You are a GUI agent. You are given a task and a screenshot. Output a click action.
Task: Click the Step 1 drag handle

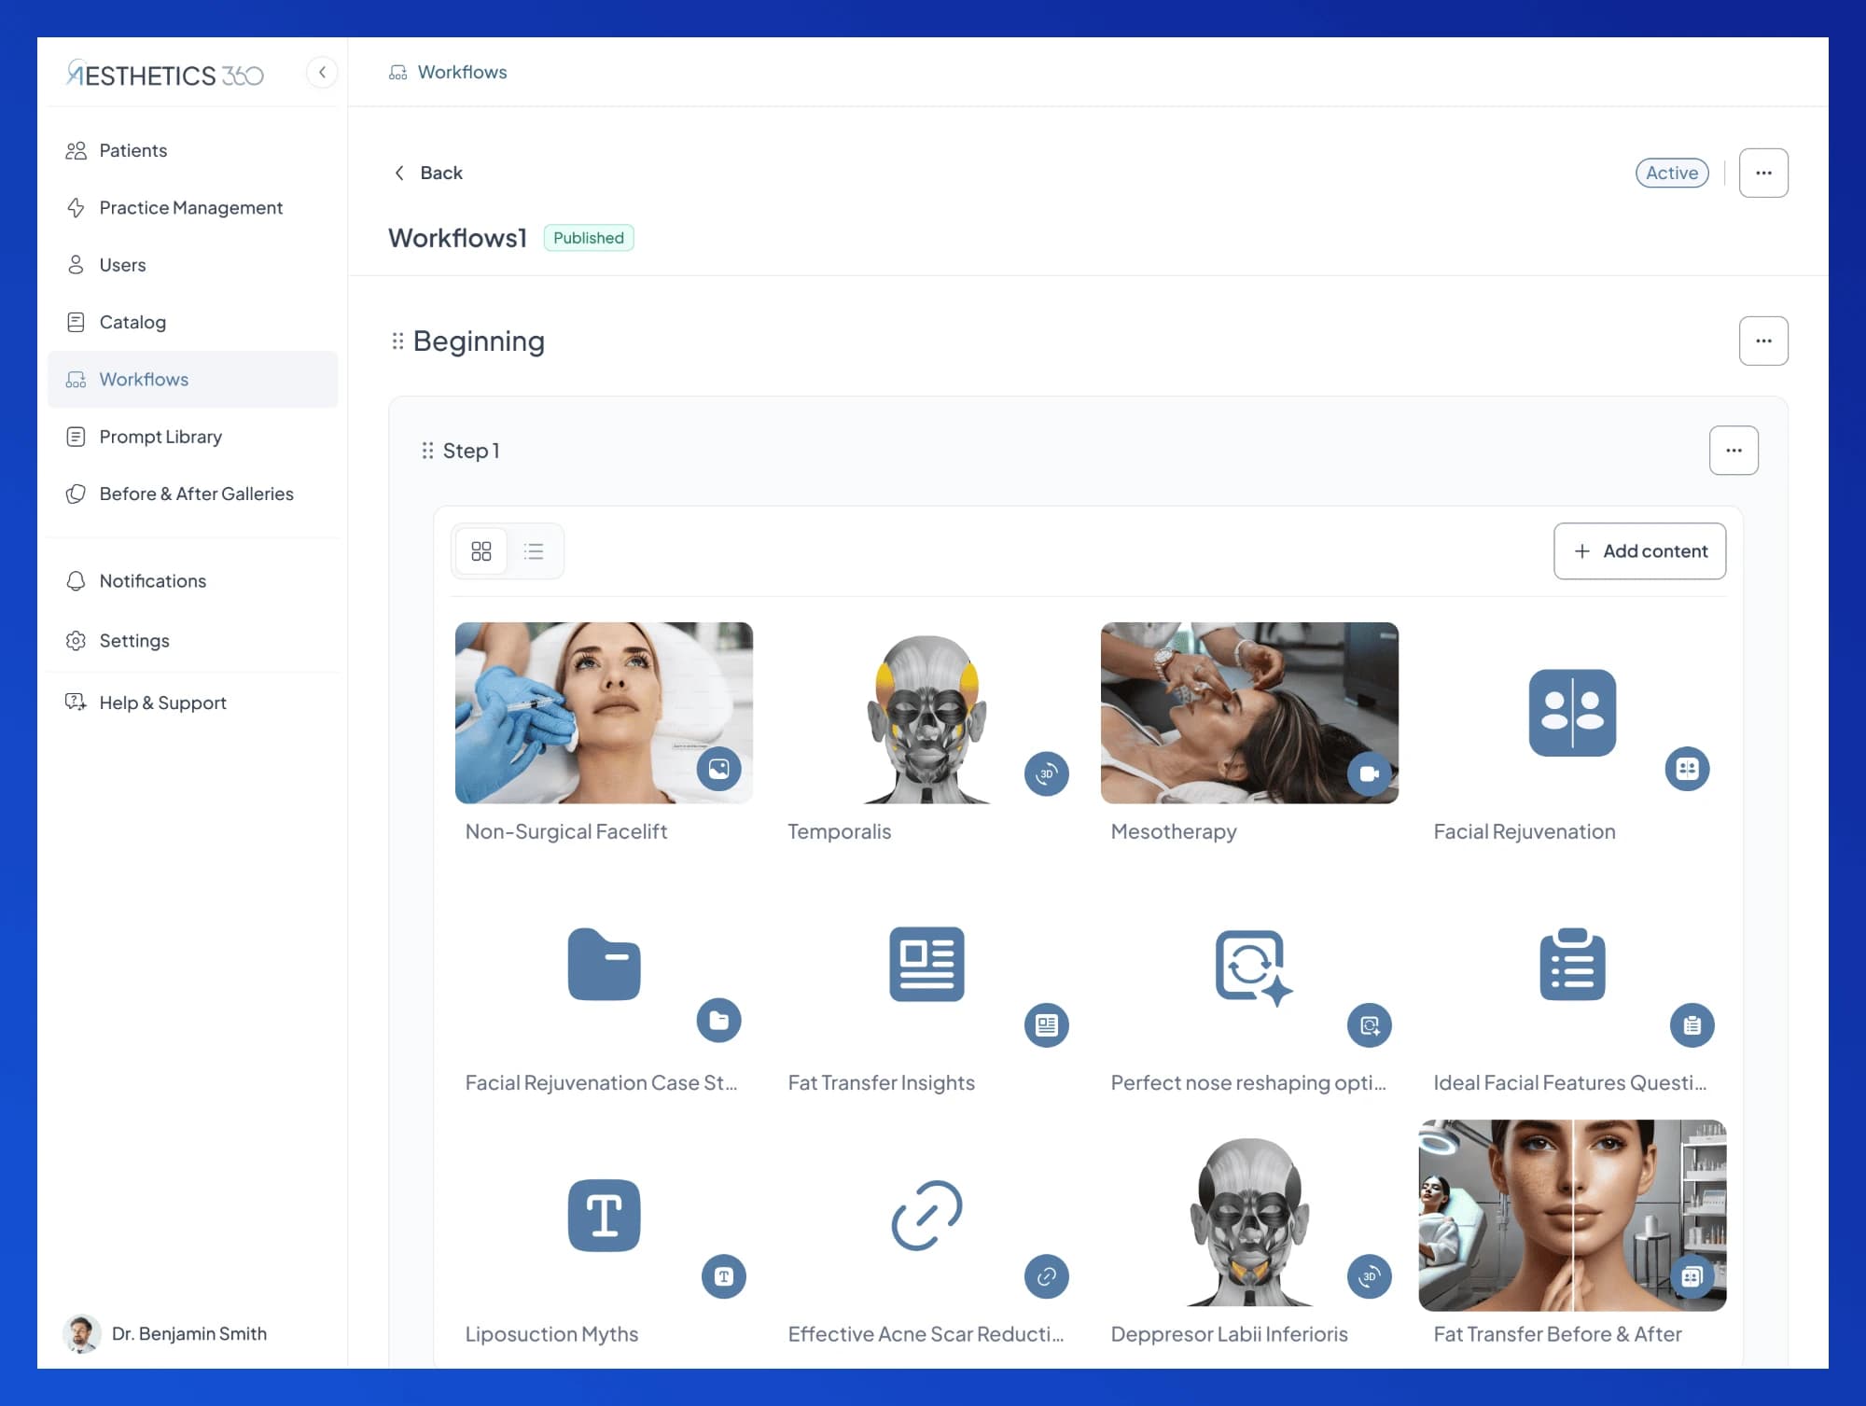(427, 451)
